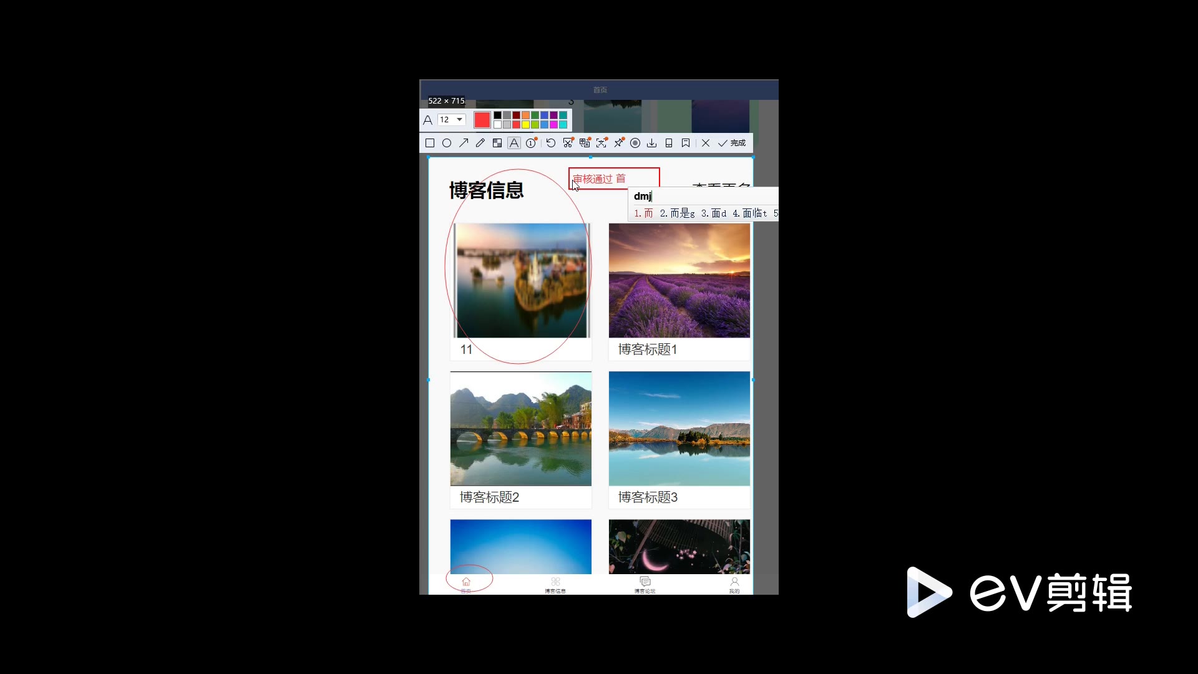Select the numbered step marker tool
Viewport: 1198px width, 674px height.
[x=531, y=143]
